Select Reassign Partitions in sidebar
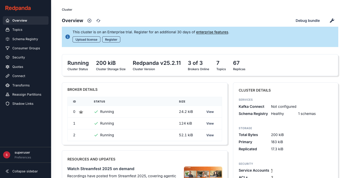Screen dimensions: 349x178 27,94
